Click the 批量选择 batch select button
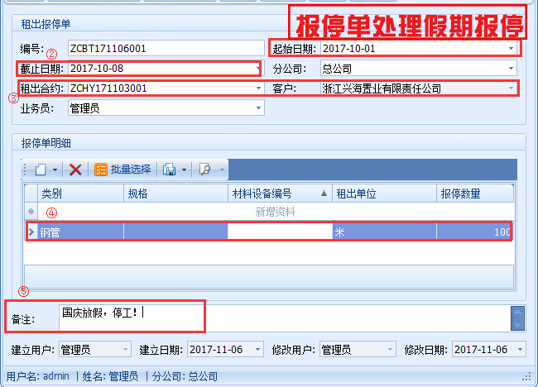The width and height of the screenshot is (538, 387). tap(124, 170)
